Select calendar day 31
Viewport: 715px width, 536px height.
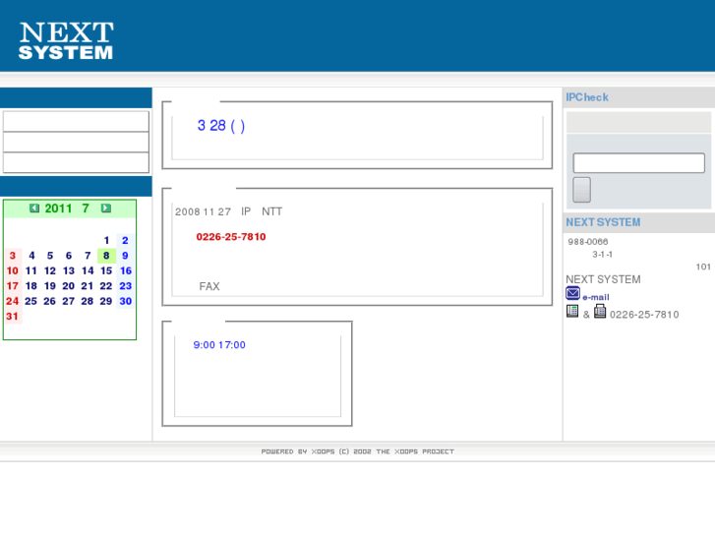13,316
